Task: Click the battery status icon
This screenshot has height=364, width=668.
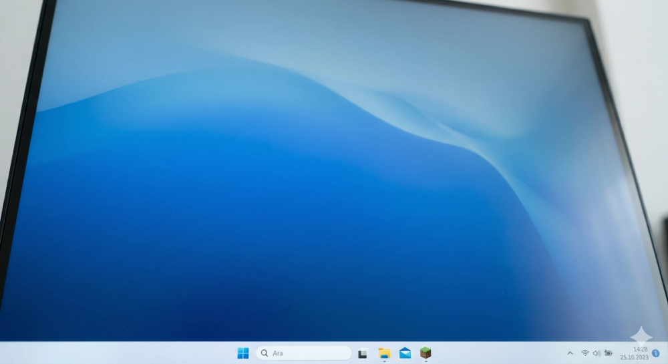Action: pyautogui.click(x=609, y=353)
